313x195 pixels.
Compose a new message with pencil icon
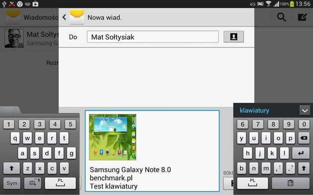302,17
